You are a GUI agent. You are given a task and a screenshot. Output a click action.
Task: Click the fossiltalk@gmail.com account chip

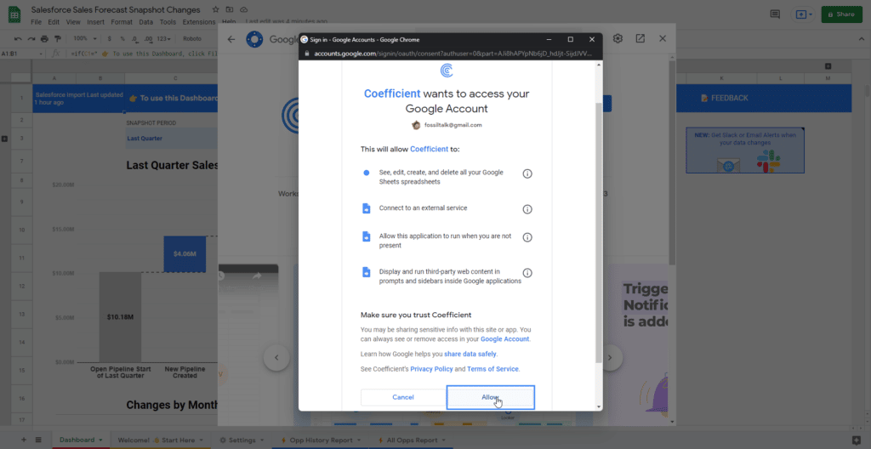(447, 125)
